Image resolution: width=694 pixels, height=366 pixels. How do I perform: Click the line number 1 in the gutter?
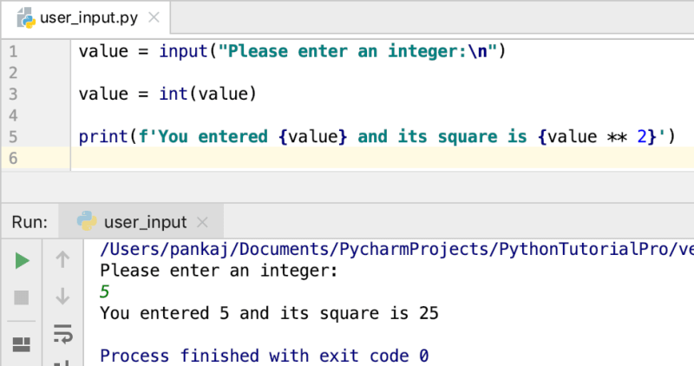click(x=13, y=52)
